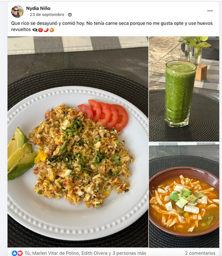This screenshot has height=256, width=222.
Task: Click the chili pepper emoji in the post
Action: (x=46, y=30)
